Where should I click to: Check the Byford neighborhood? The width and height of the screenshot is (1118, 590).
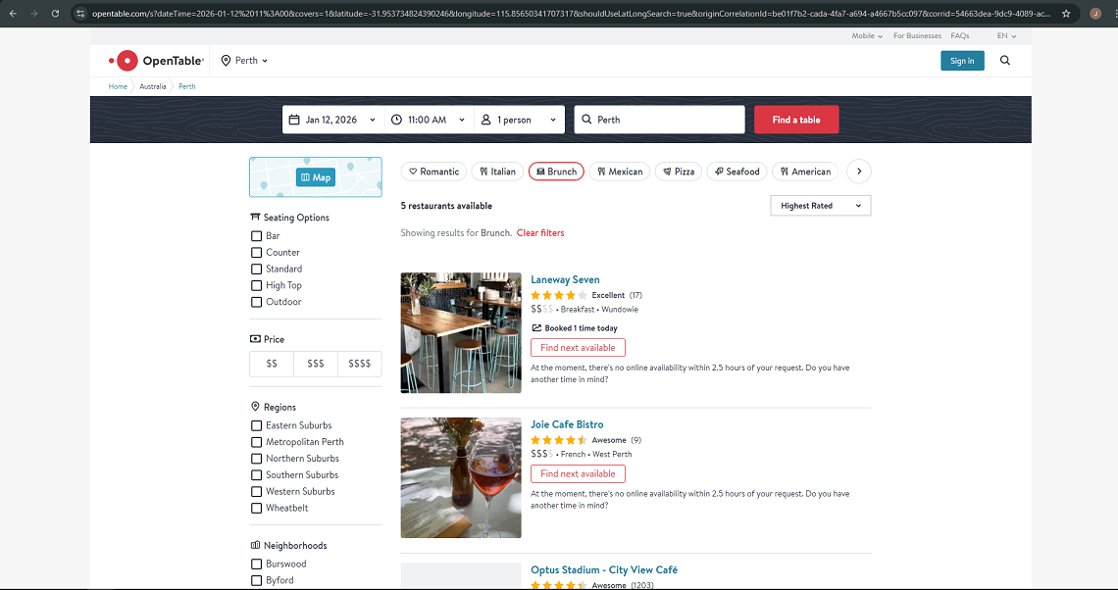click(x=257, y=580)
